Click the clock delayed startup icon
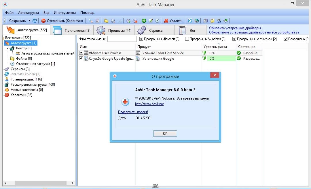311x189 pixels. 157,21
